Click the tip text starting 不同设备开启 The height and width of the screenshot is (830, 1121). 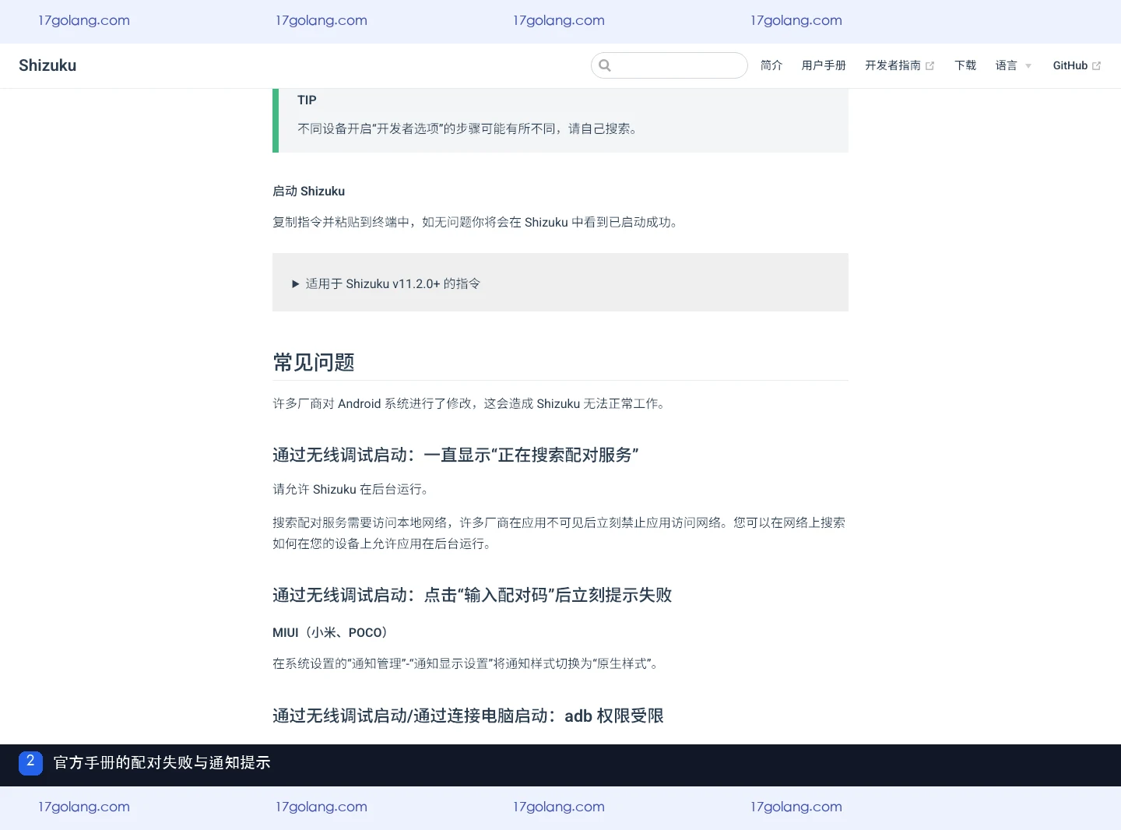(468, 128)
